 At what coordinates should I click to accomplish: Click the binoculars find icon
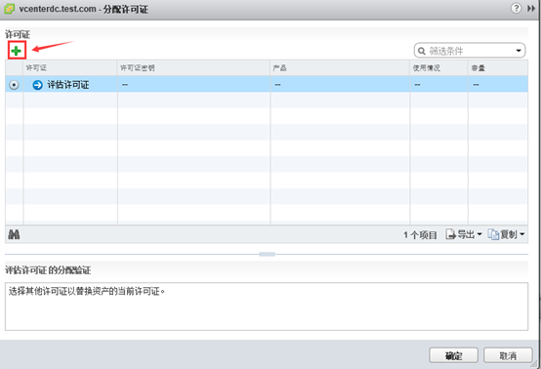(x=14, y=234)
